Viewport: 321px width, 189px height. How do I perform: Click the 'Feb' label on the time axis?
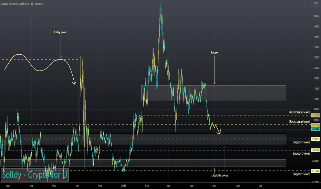tap(147, 186)
